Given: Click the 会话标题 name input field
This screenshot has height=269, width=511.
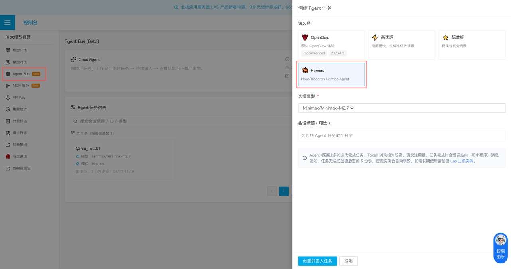Looking at the screenshot, I should coord(402,135).
